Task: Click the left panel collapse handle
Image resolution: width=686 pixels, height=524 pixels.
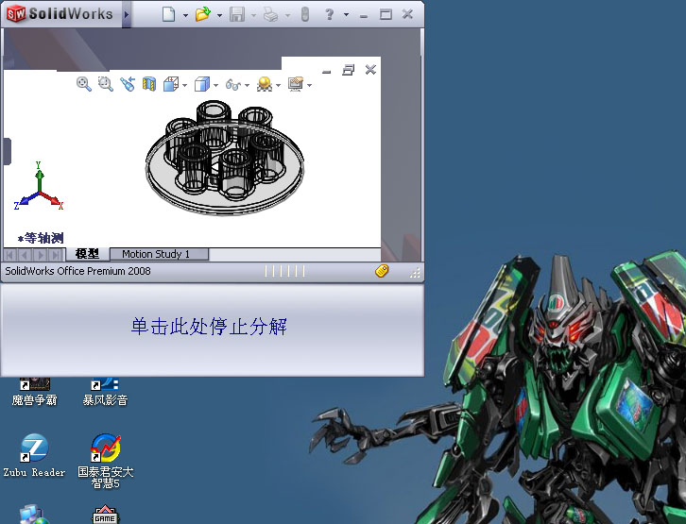Action: (7, 151)
